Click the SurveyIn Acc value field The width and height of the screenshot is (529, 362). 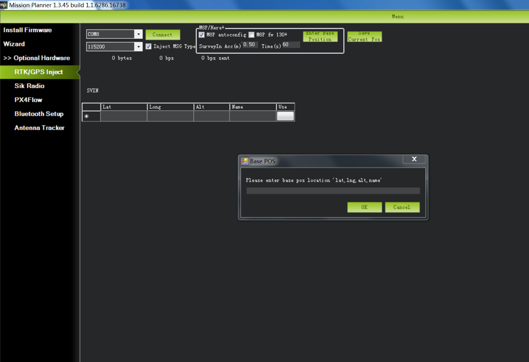(250, 45)
